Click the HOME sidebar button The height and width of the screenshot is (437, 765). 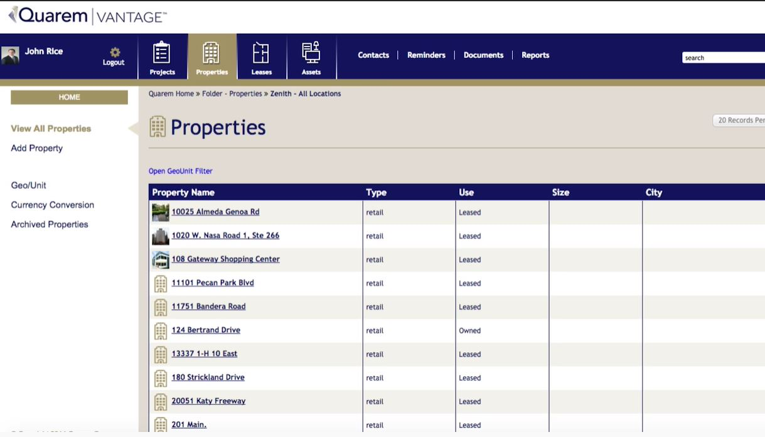coord(69,97)
